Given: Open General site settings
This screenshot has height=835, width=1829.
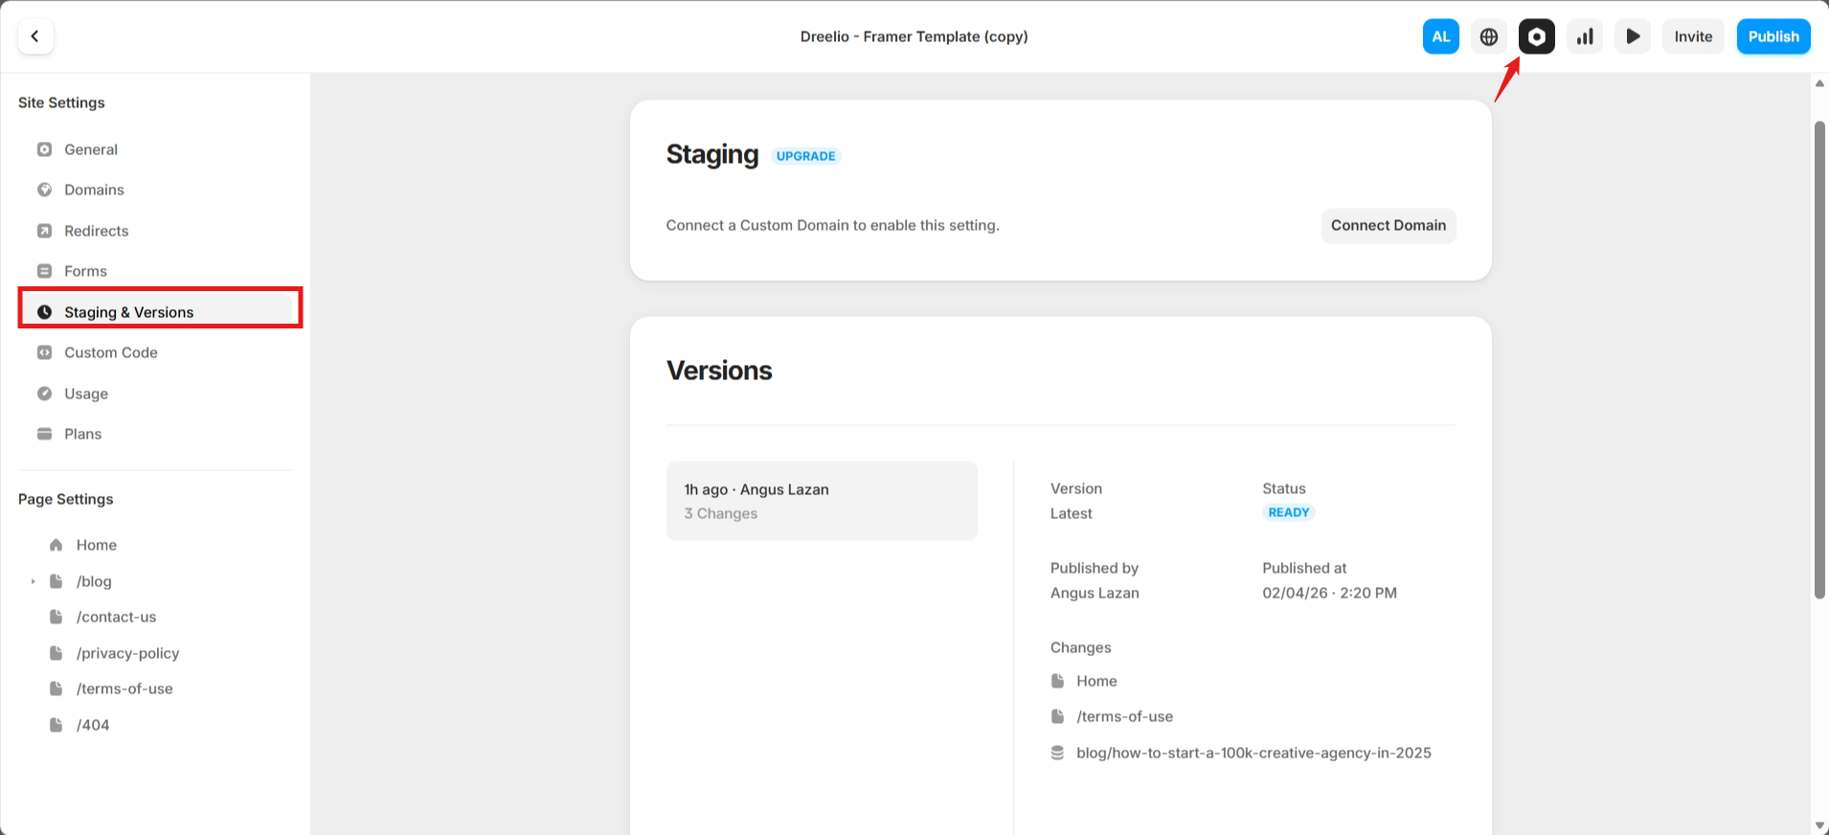Looking at the screenshot, I should (155, 149).
